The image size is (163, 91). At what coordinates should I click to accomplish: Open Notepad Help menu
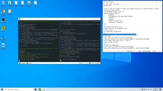(118, 4)
